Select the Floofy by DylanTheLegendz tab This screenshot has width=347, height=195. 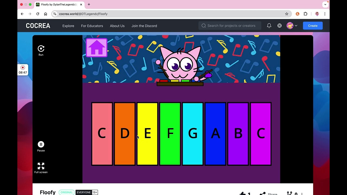pos(59,5)
